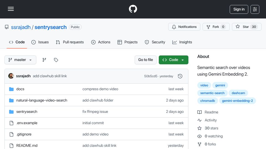Open the latest commit message in header row
Screen dimensions: 266x149
(50, 76)
